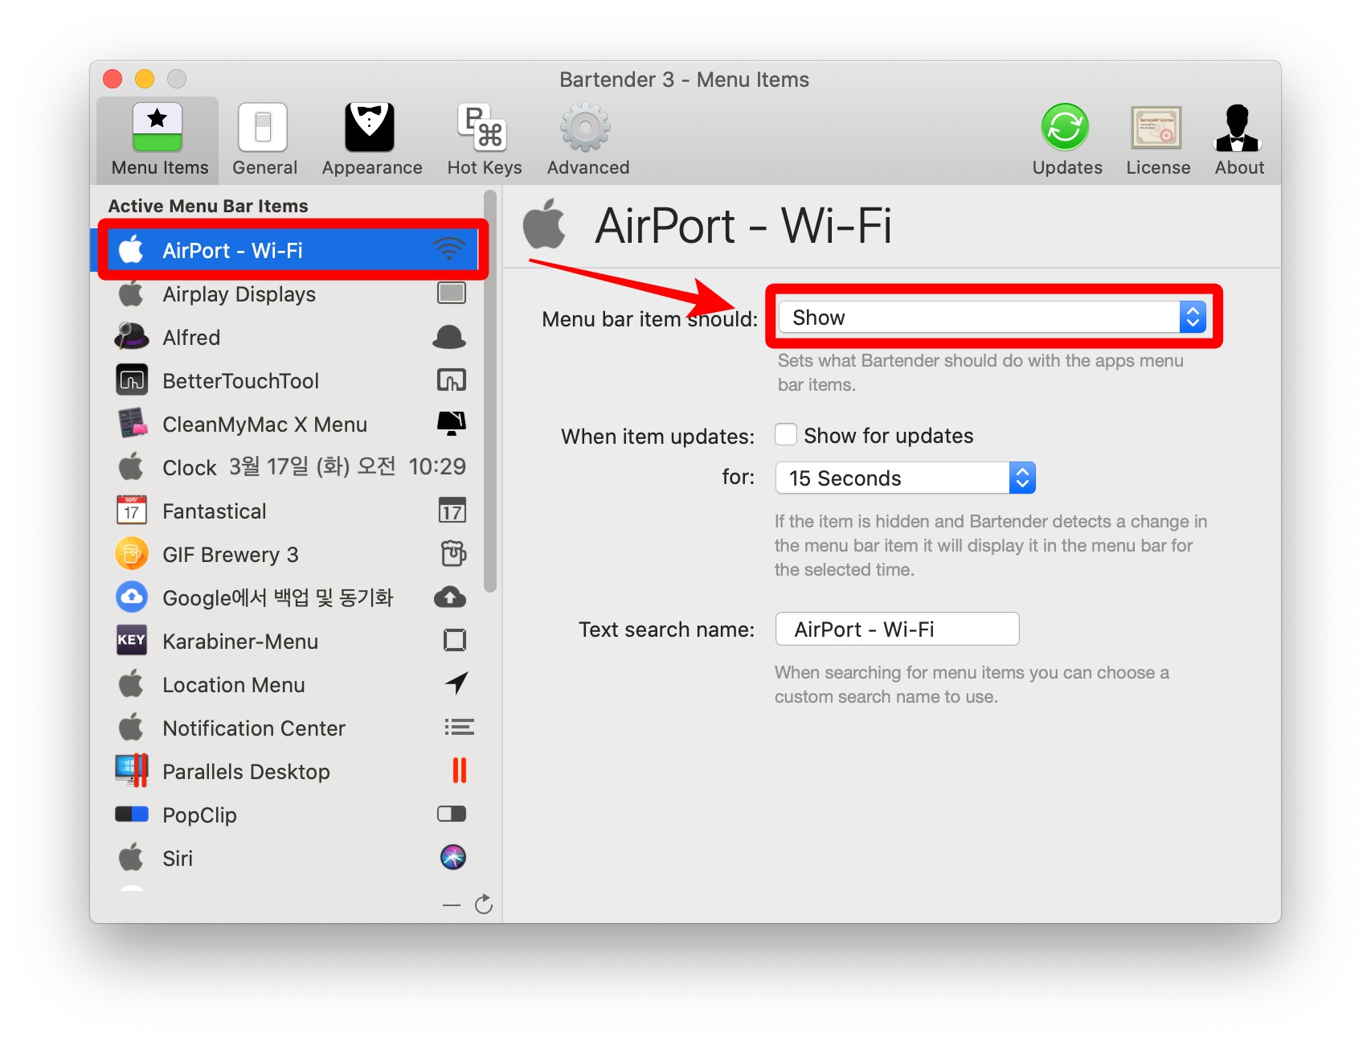1371x1042 pixels.
Task: Open the Menu Items tab
Action: [158, 140]
